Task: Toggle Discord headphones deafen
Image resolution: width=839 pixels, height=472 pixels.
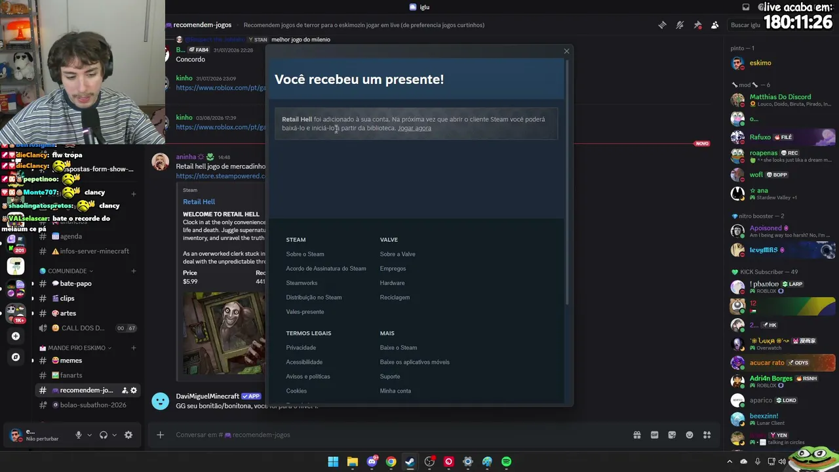Action: [104, 435]
